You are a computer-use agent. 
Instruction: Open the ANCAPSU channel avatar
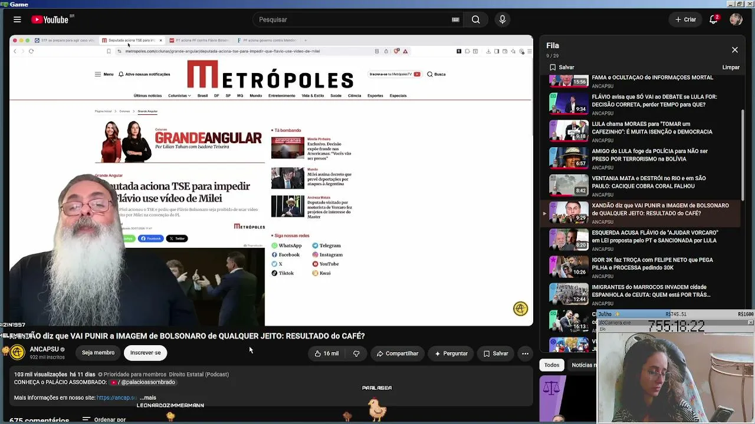click(x=17, y=352)
